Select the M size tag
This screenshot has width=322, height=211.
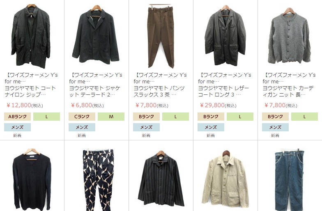[111, 117]
